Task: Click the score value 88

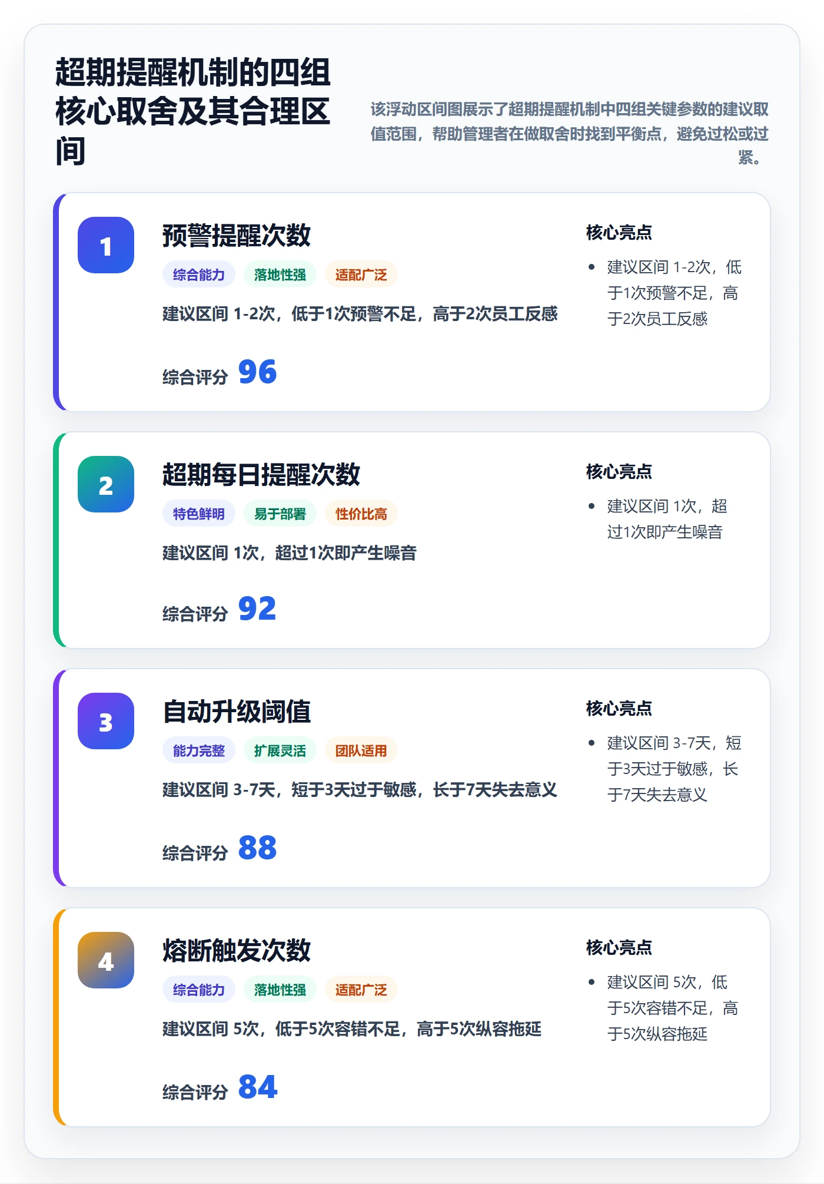Action: tap(257, 848)
